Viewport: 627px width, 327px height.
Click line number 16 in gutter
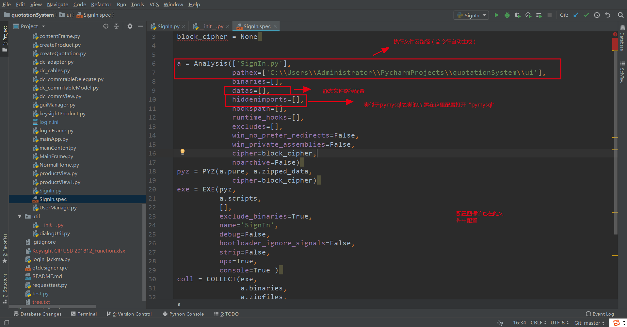(152, 154)
